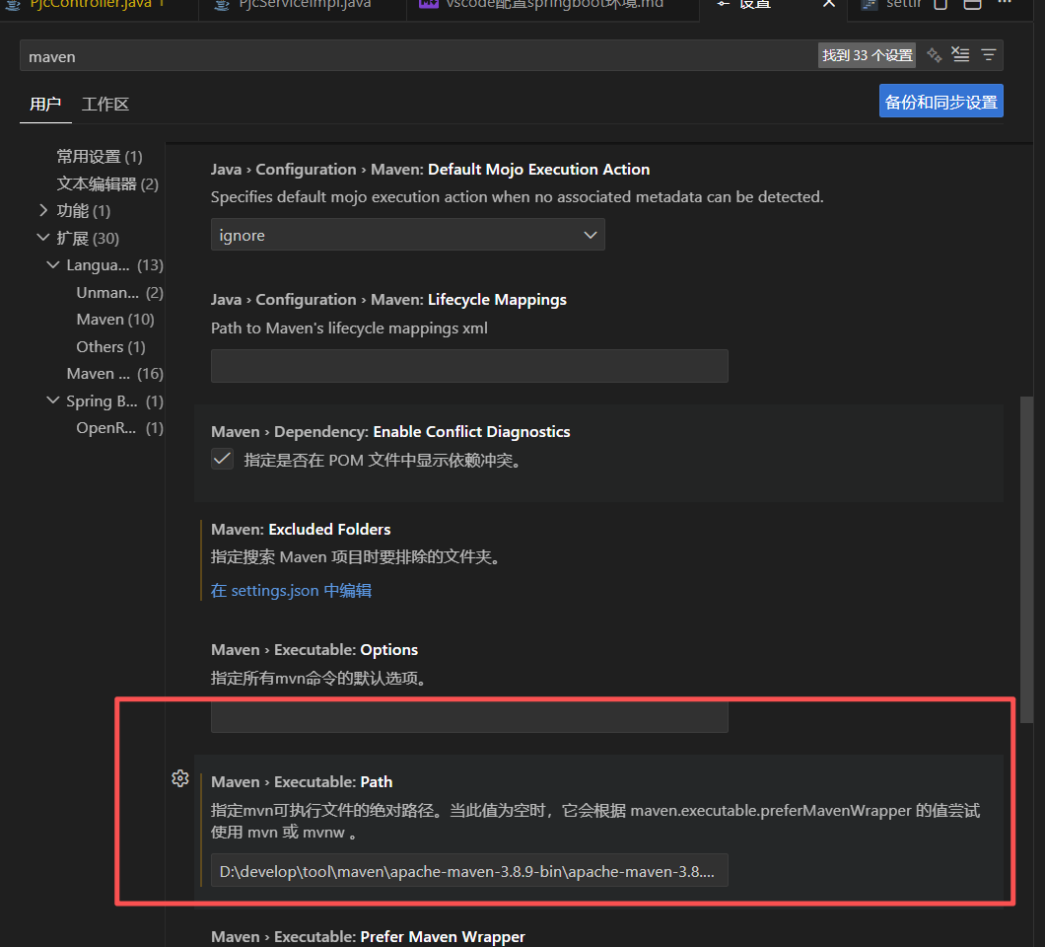Collapse the 扩展 tree section

[x=43, y=238]
